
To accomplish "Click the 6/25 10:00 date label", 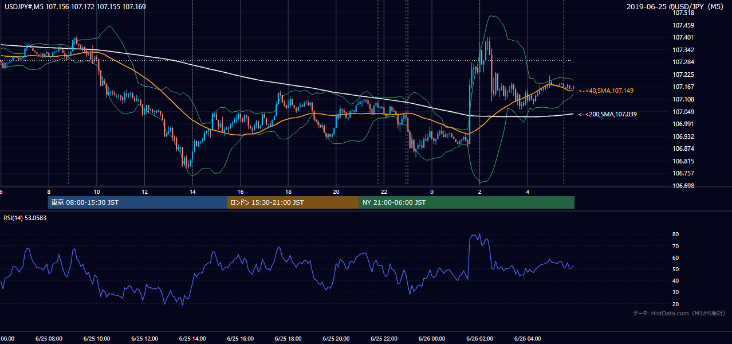I will pos(97,338).
